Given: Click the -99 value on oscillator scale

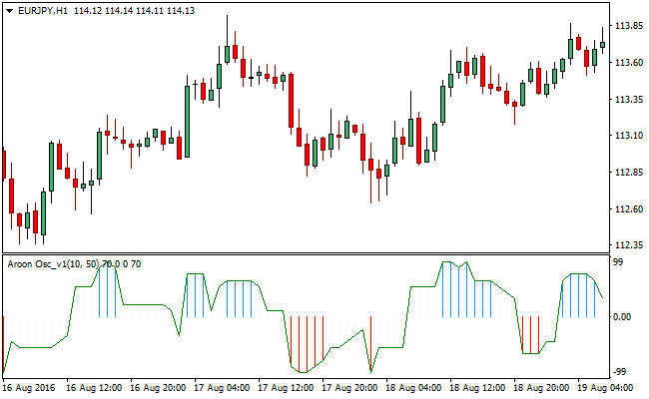Looking at the screenshot, I should (620, 371).
